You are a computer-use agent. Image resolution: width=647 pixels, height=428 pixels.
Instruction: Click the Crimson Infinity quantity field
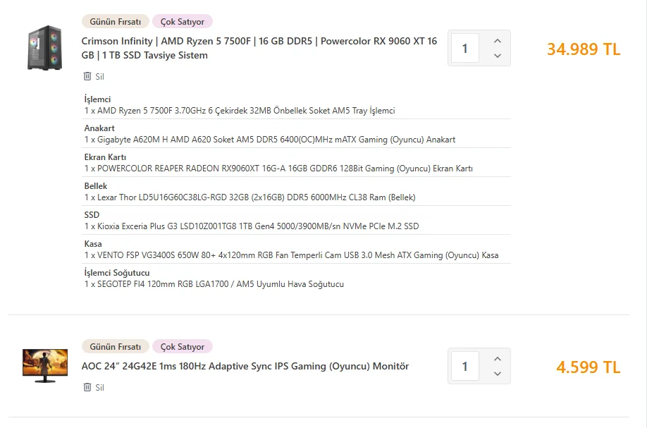coord(465,49)
